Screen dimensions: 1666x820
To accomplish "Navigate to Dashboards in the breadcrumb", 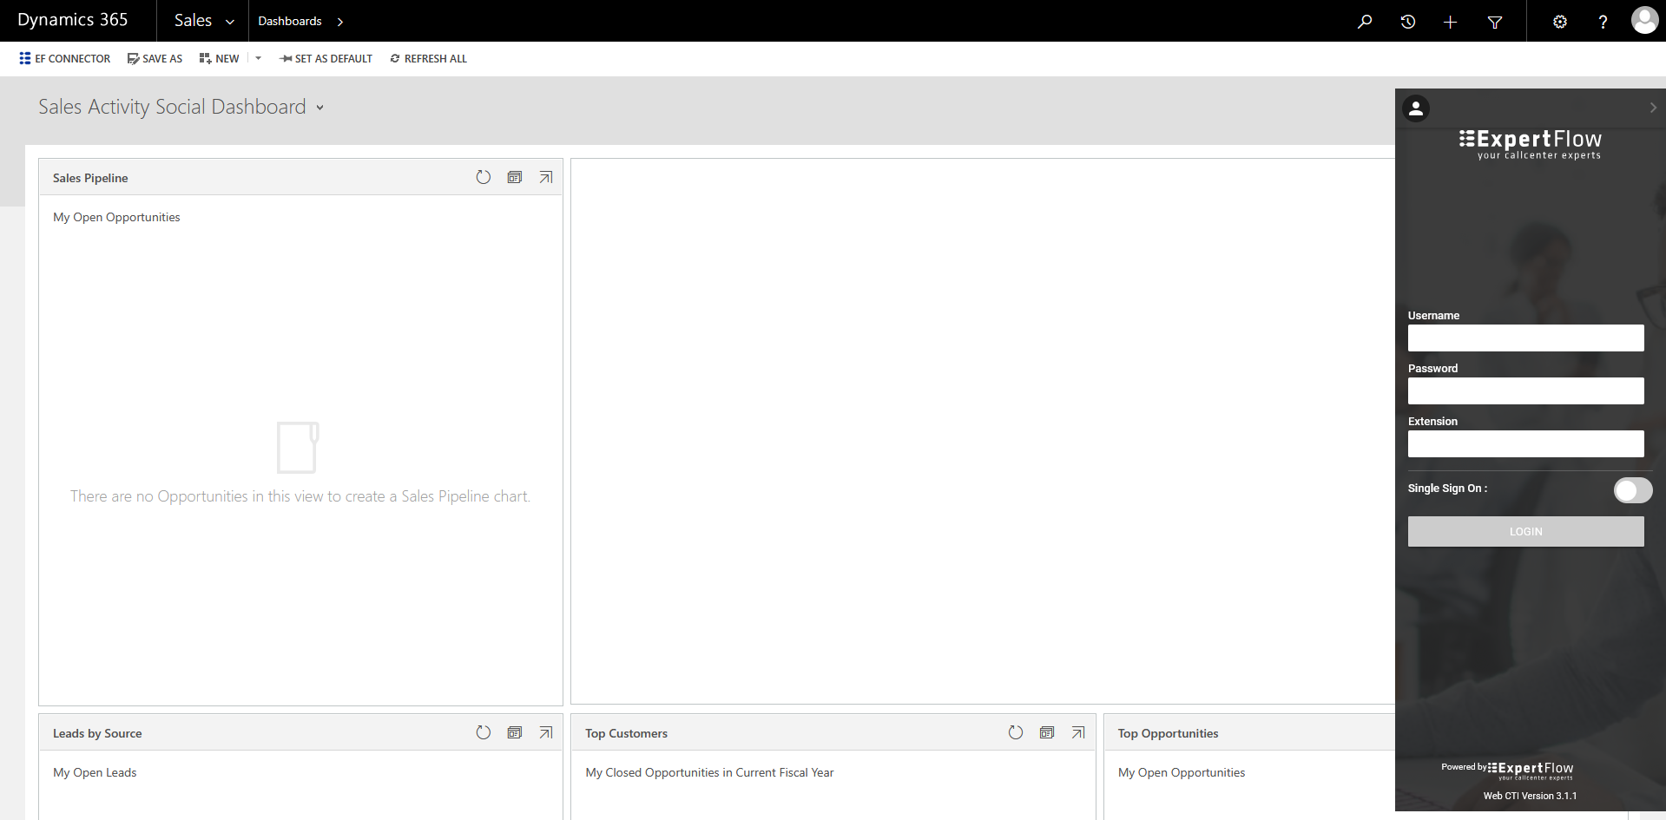I will click(290, 21).
